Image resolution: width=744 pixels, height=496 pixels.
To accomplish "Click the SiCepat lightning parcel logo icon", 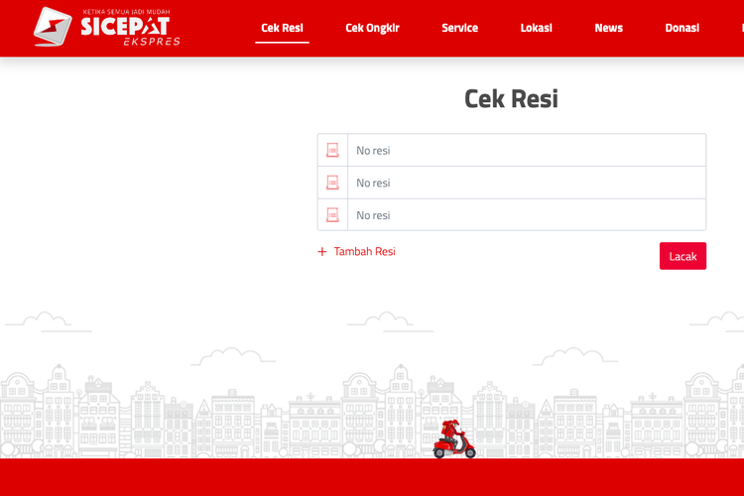I will [x=52, y=27].
